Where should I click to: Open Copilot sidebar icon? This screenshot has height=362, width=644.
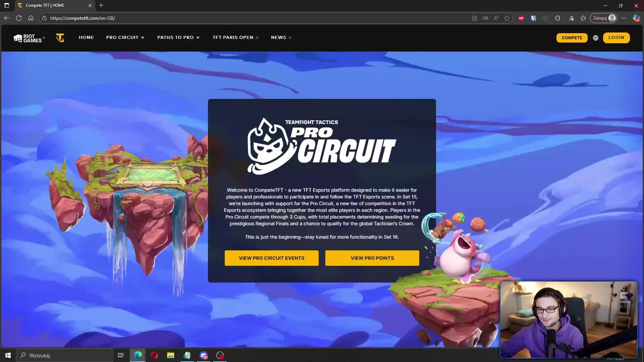636,18
